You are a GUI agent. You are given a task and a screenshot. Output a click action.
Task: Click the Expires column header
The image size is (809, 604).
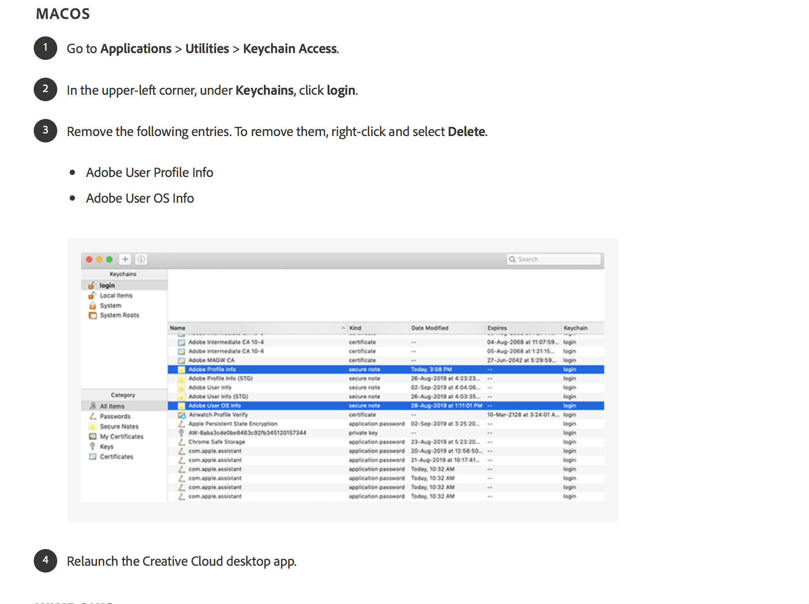pyautogui.click(x=497, y=328)
